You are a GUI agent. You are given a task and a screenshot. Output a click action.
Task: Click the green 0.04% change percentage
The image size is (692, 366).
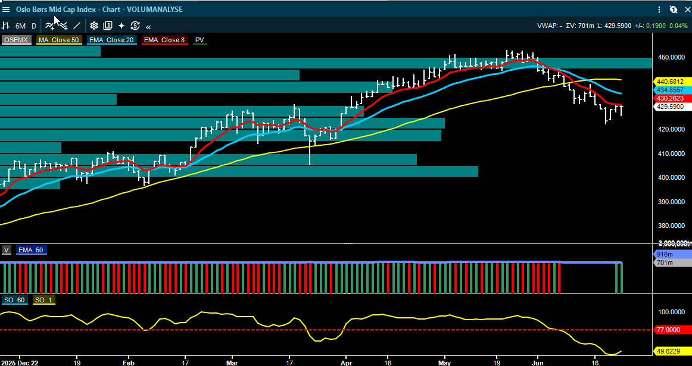(678, 26)
